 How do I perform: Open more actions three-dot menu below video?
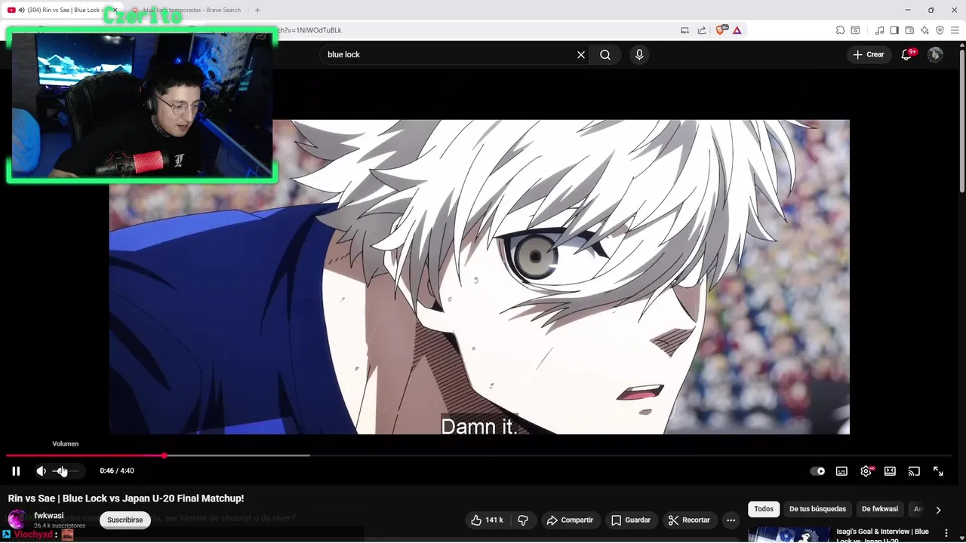point(731,520)
